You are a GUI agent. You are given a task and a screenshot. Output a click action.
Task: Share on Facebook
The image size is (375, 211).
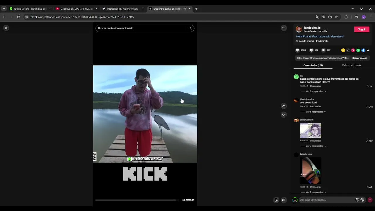[363, 50]
